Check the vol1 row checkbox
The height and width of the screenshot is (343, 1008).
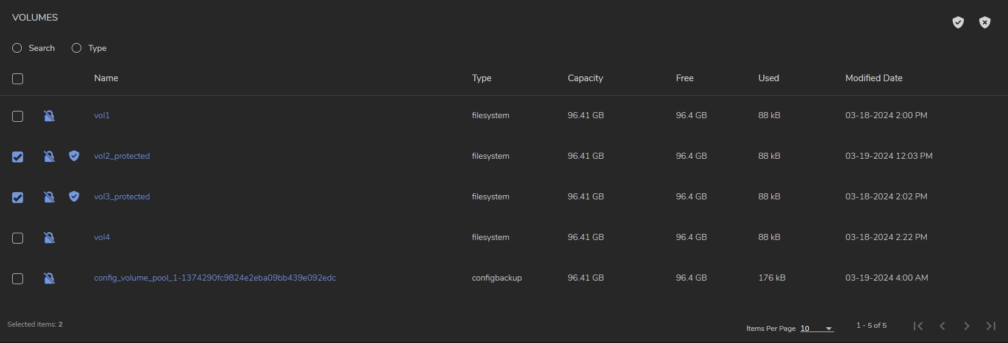tap(18, 116)
